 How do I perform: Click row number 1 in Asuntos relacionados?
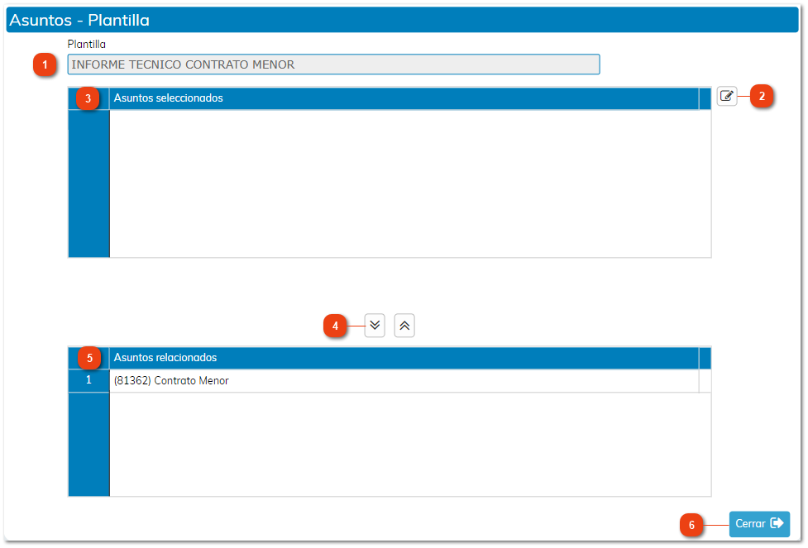coord(88,381)
